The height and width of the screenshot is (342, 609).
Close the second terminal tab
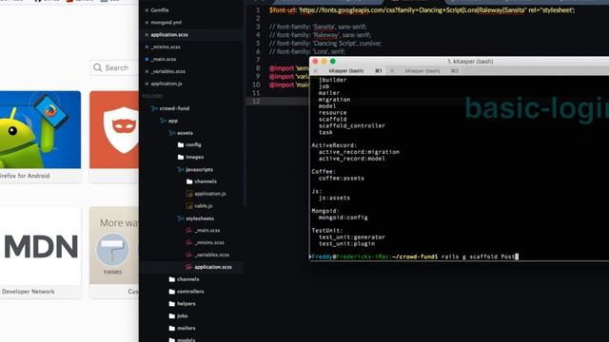pyautogui.click(x=392, y=71)
